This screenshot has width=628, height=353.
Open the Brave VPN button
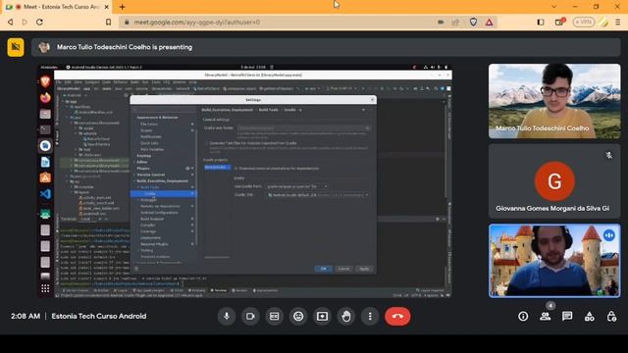[584, 22]
